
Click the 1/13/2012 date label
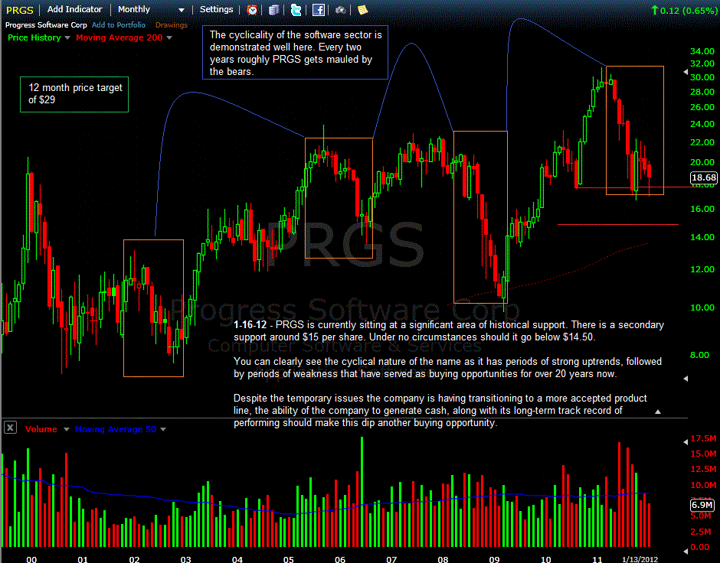(x=640, y=559)
